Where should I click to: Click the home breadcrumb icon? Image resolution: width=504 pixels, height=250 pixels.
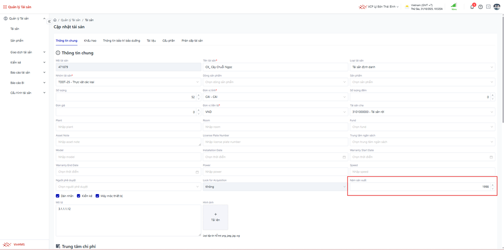tap(55, 20)
